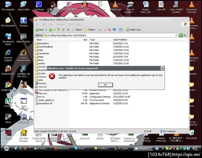Screen dimensions: 202x158
Task: Open the CamStudio desktop shortcut
Action: pyautogui.click(x=39, y=6)
